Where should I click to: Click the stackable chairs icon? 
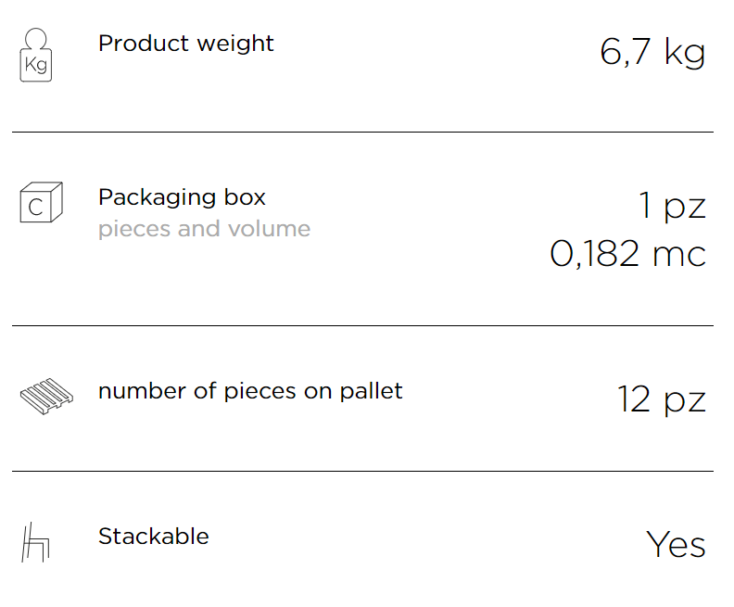pyautogui.click(x=35, y=542)
